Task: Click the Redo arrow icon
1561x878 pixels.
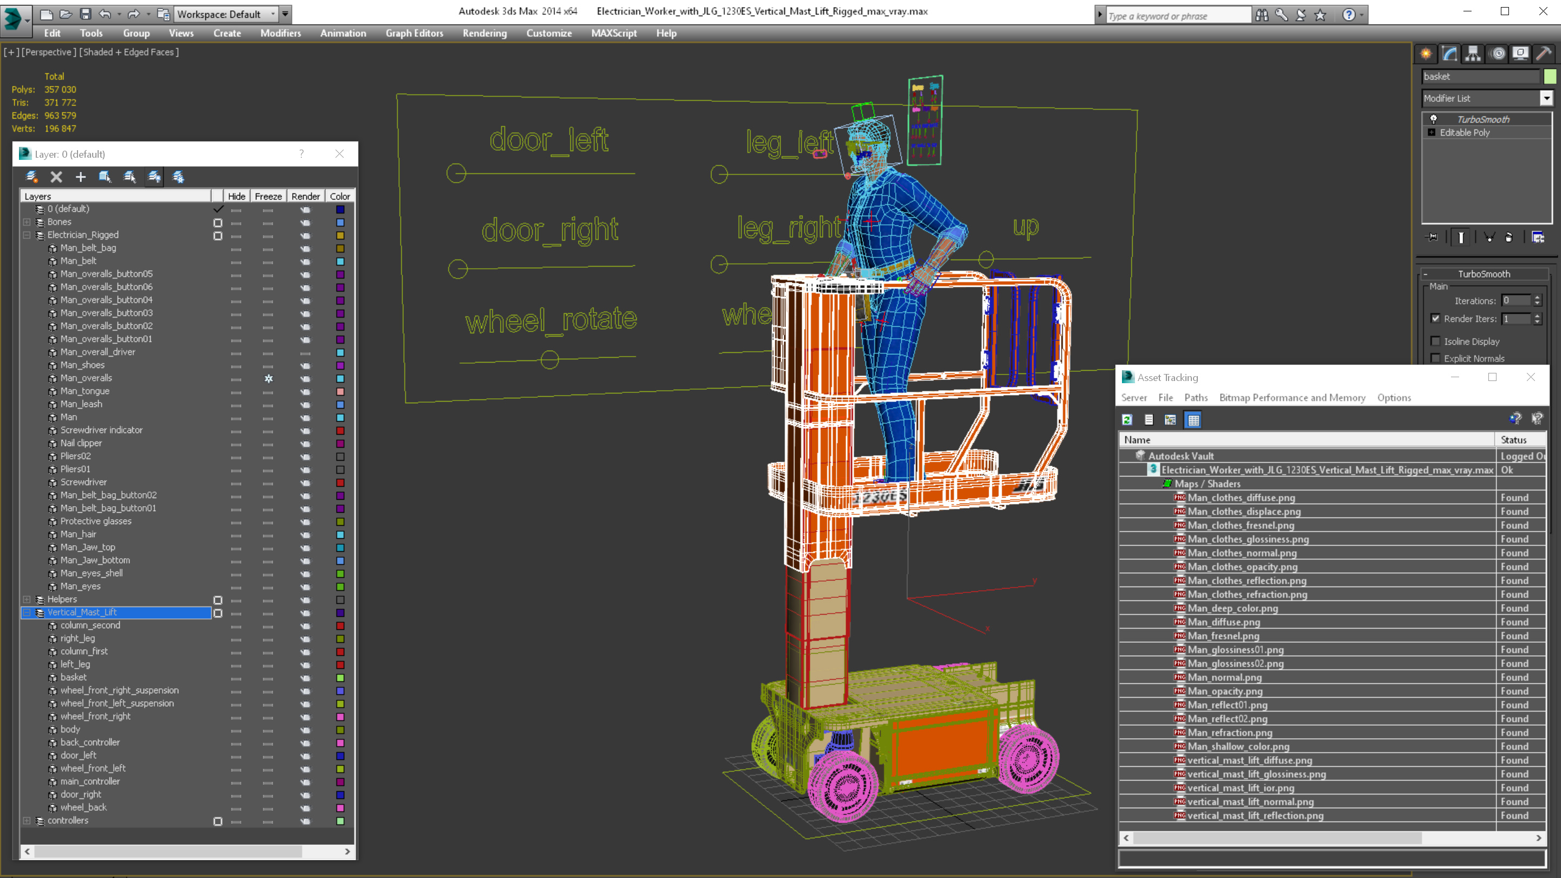Action: tap(134, 14)
